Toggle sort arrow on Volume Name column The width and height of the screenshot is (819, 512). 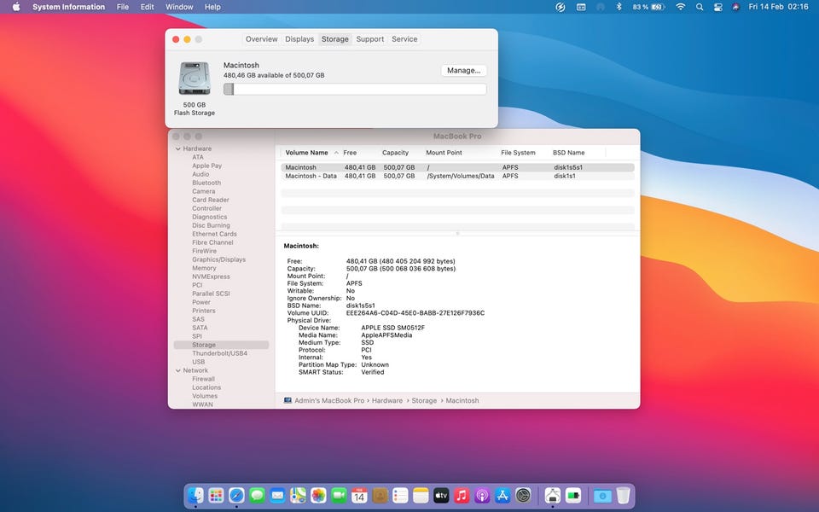pos(336,153)
